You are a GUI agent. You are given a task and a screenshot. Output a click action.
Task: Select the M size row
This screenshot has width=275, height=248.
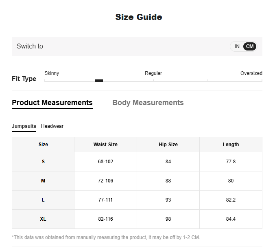coord(43,181)
